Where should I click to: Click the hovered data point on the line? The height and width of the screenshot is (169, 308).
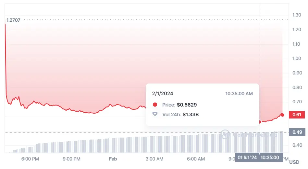[x=260, y=122]
